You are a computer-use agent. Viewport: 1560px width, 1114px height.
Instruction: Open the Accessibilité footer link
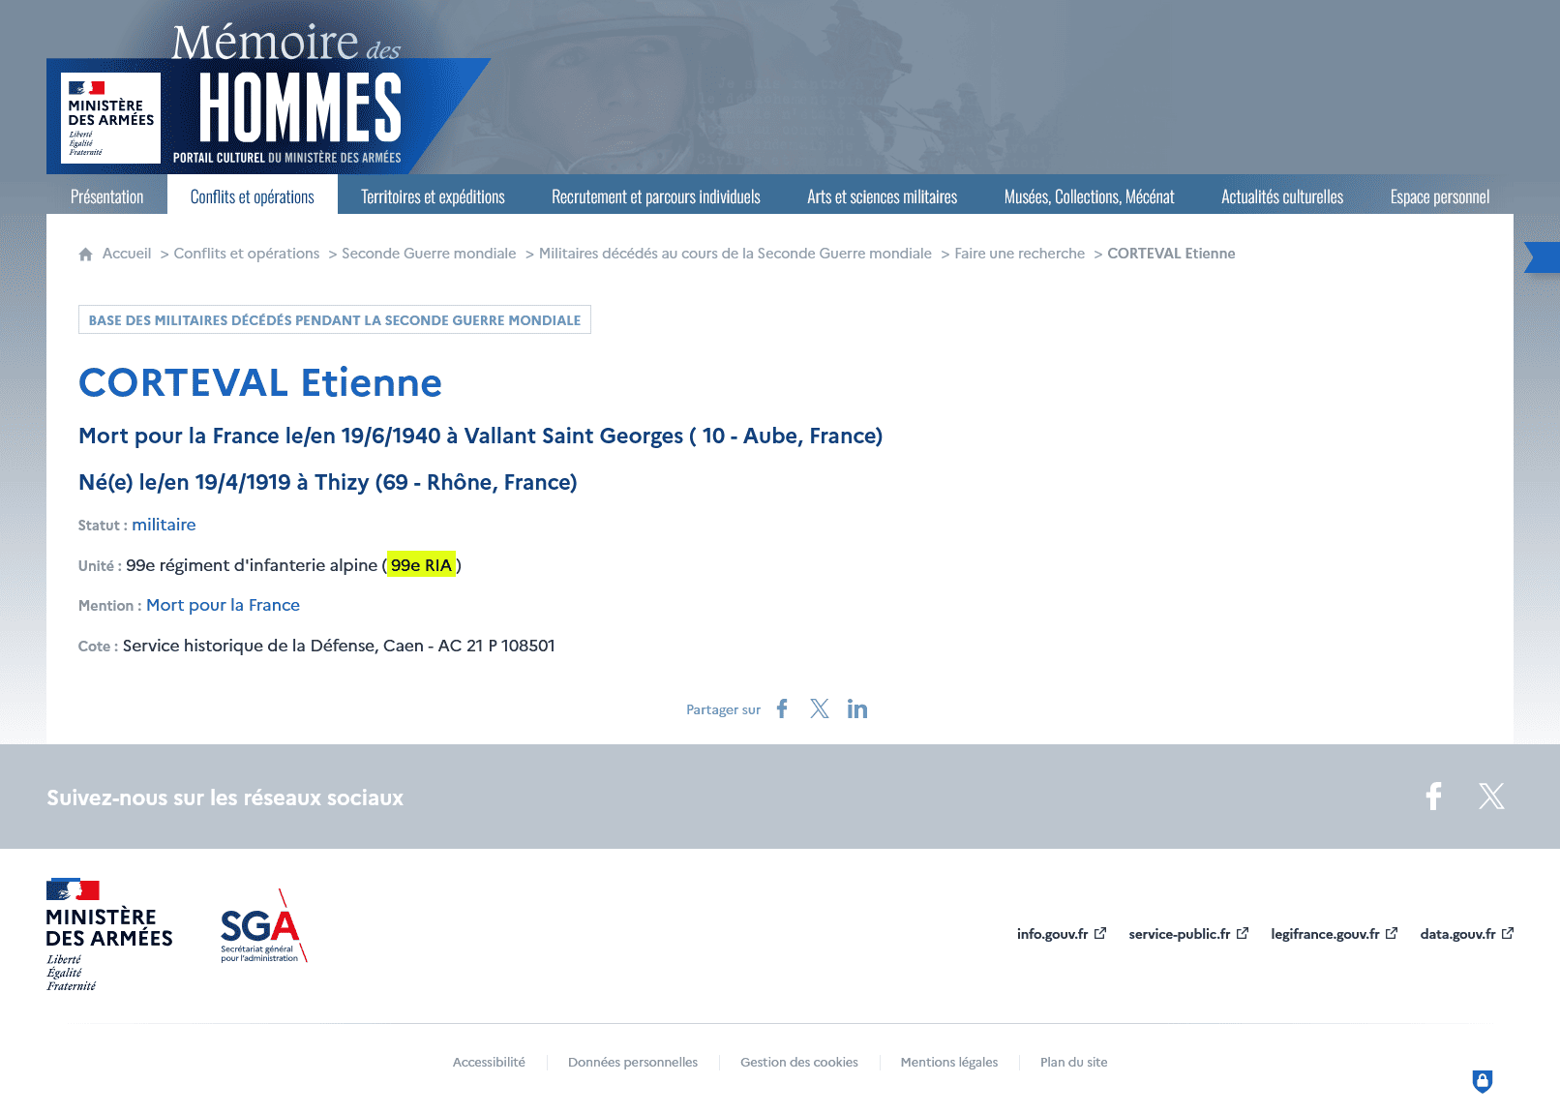489,1062
